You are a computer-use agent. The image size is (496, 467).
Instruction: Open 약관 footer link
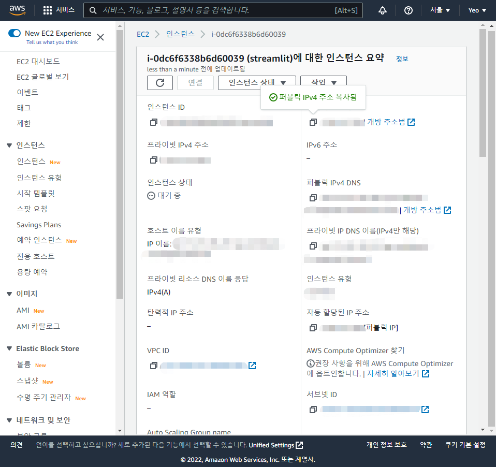pyautogui.click(x=426, y=445)
